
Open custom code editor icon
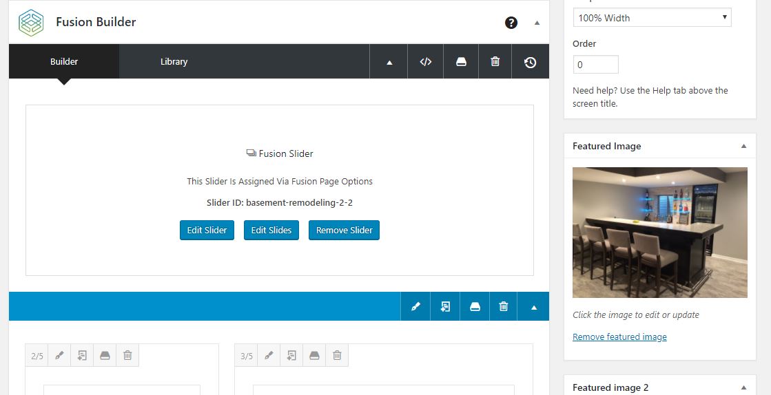pos(426,62)
